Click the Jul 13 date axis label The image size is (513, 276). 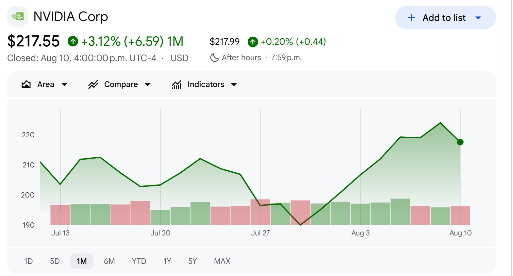(60, 233)
